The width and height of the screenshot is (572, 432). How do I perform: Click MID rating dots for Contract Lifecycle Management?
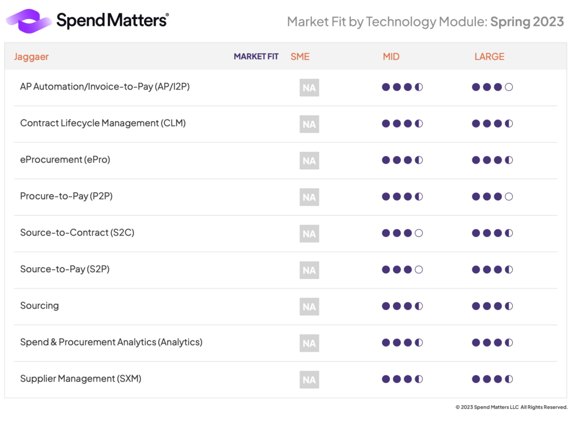[x=402, y=124]
